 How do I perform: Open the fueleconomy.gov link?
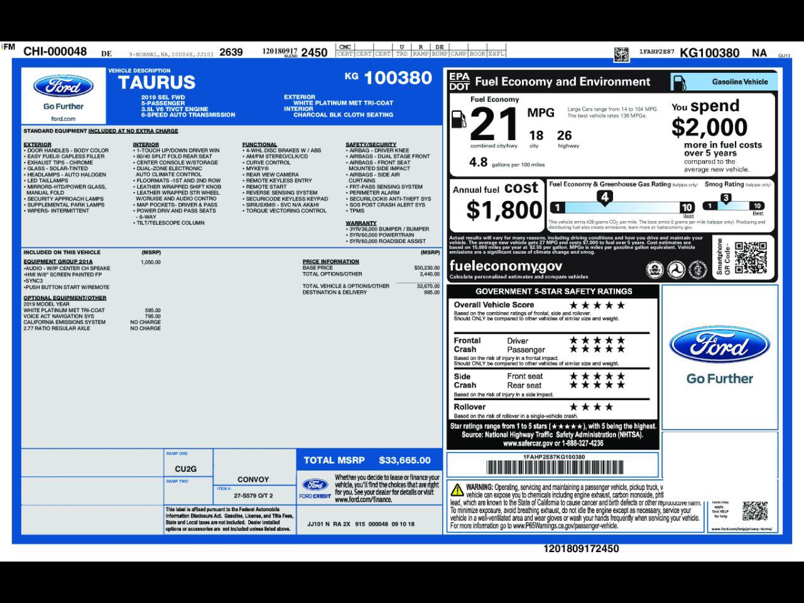[506, 266]
